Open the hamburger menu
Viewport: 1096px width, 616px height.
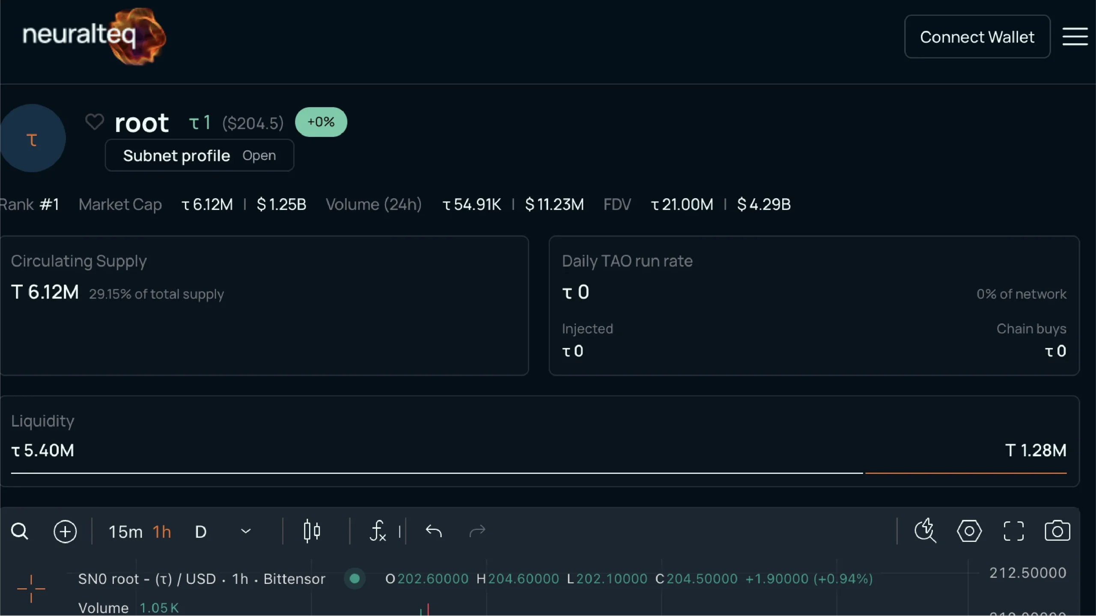(x=1075, y=36)
